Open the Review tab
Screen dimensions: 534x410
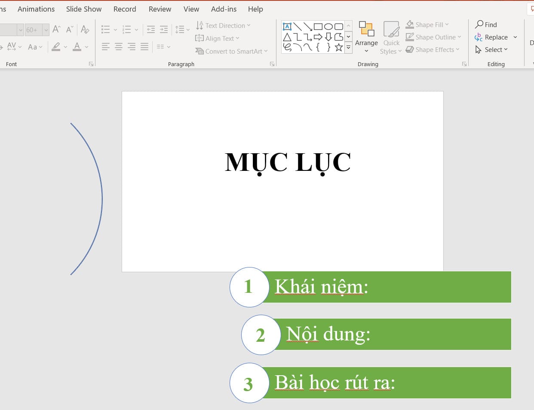pyautogui.click(x=160, y=9)
